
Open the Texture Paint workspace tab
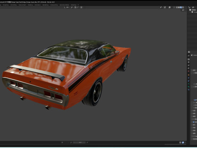click(x=22, y=5)
